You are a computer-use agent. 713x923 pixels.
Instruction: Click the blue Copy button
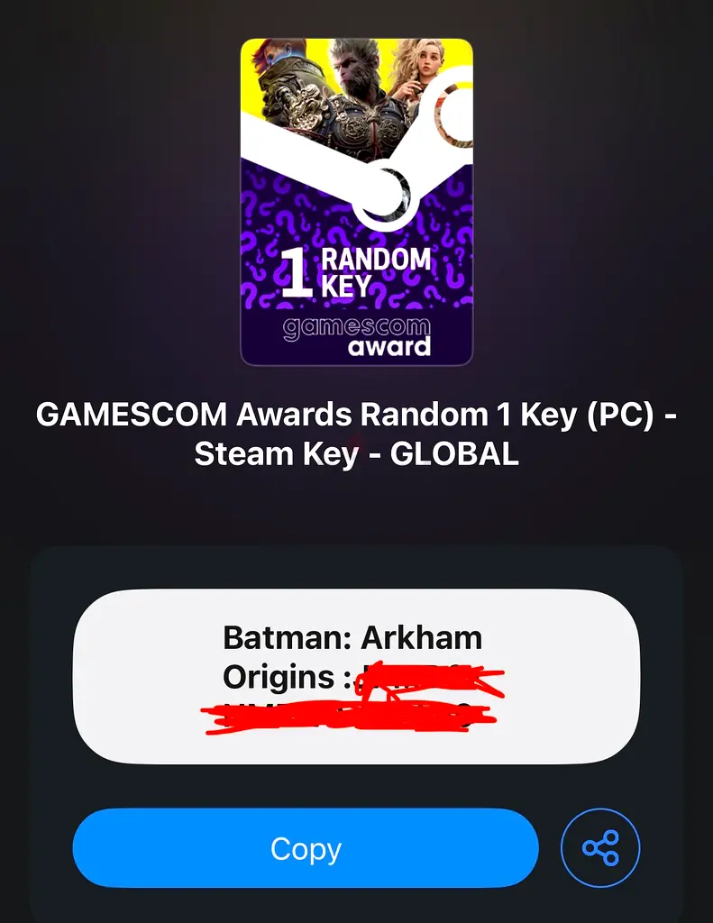click(306, 847)
